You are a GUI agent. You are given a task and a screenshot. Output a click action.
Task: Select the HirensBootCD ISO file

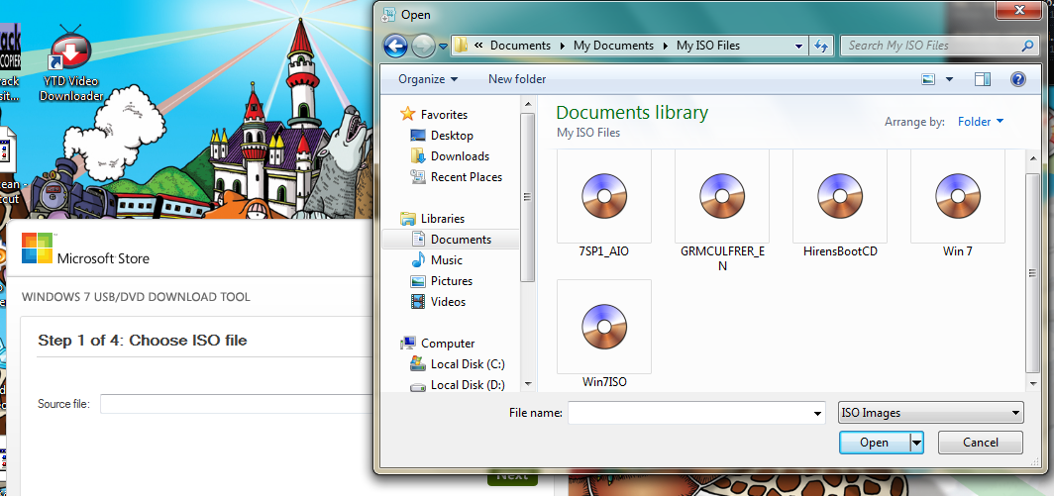840,205
